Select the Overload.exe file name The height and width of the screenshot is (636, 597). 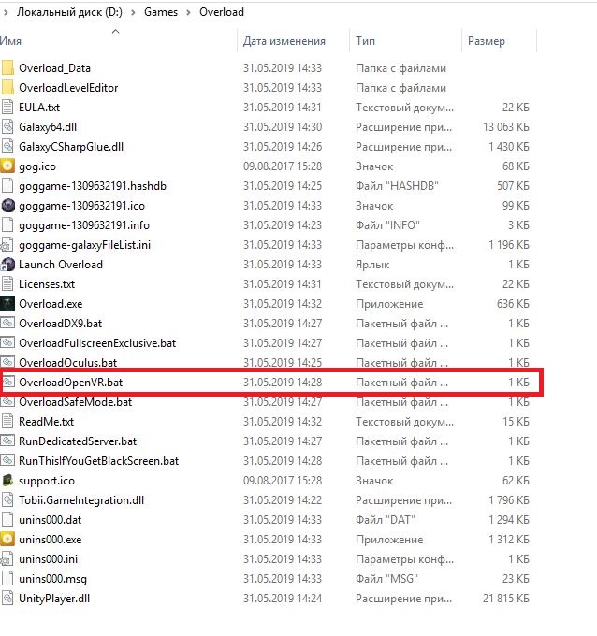pyautogui.click(x=51, y=304)
